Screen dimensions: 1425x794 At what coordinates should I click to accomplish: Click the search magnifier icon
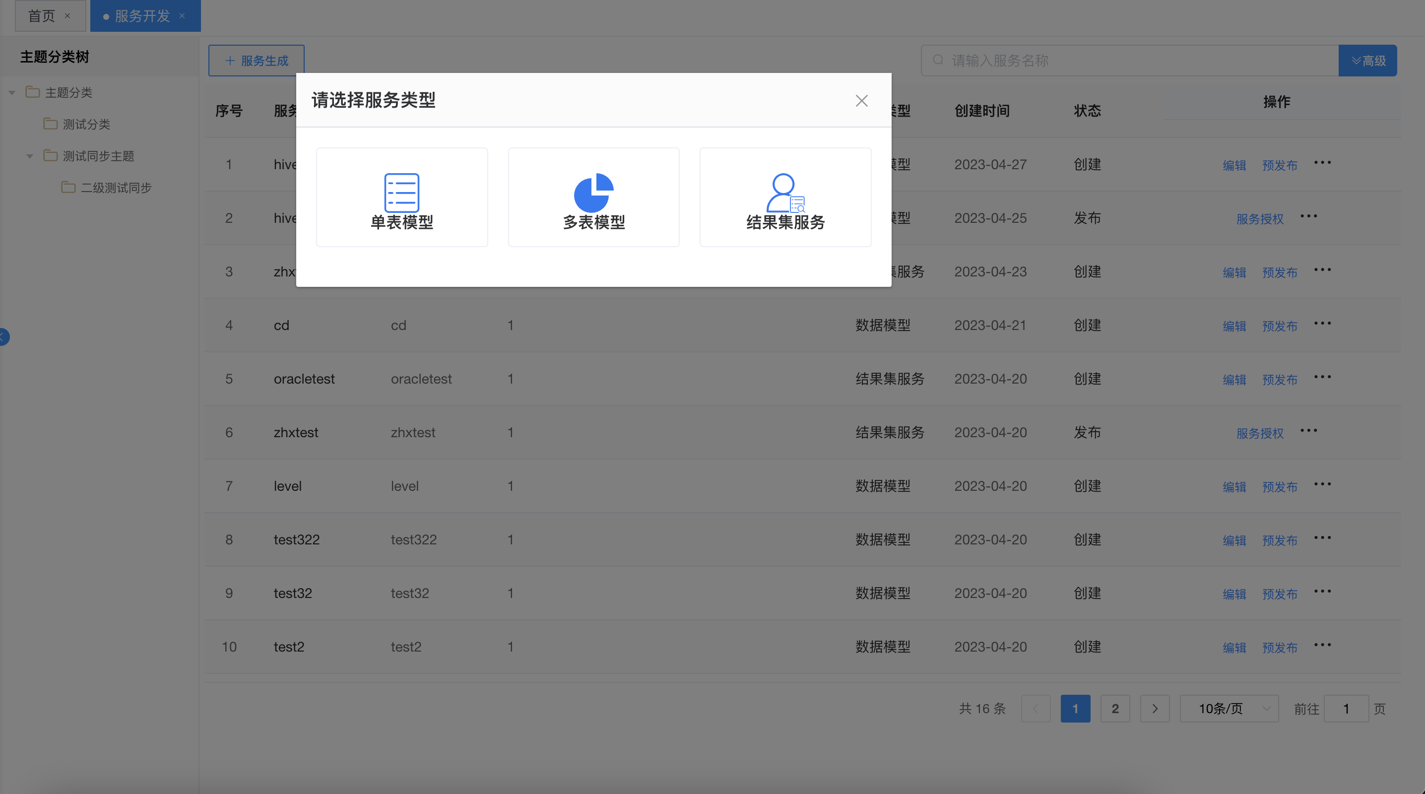coord(938,60)
